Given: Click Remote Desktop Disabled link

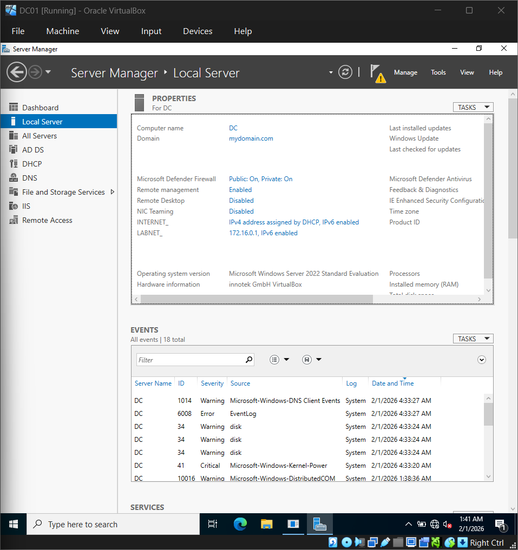Looking at the screenshot, I should click(241, 201).
